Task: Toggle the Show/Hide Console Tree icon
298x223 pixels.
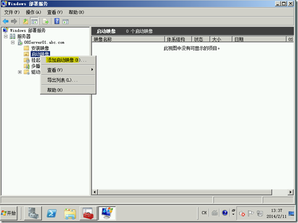Action: click(x=34, y=21)
